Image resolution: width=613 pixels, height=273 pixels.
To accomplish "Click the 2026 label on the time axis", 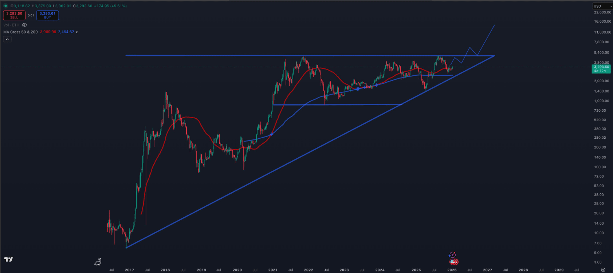I will 452,270.
